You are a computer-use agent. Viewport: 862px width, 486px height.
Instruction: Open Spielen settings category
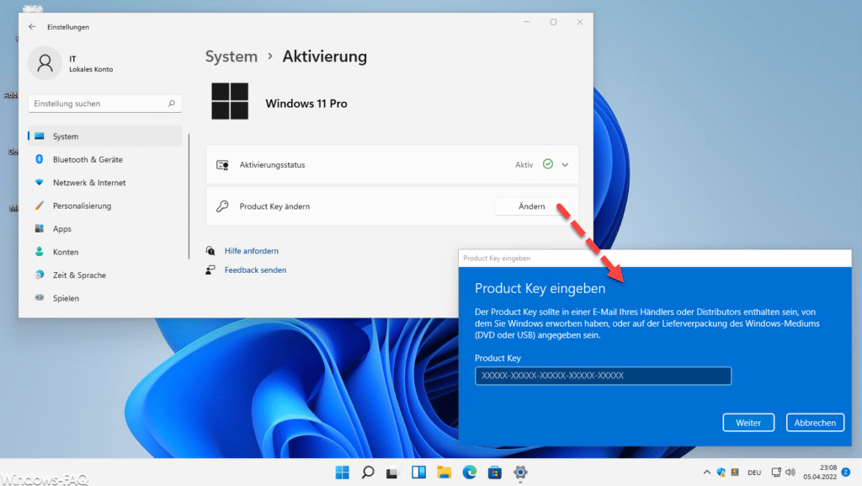(104, 298)
